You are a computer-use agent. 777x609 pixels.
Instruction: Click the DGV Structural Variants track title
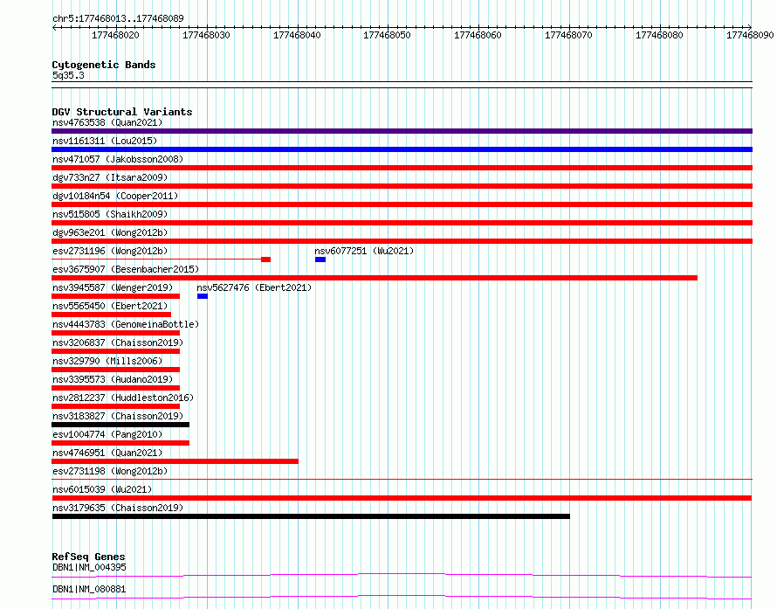122,112
